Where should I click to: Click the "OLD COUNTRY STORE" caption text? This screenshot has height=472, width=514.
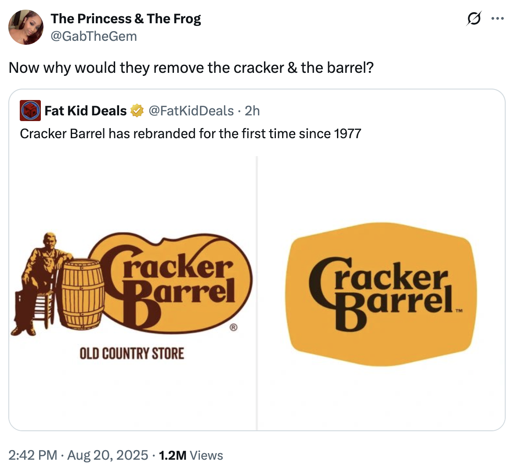(x=132, y=353)
